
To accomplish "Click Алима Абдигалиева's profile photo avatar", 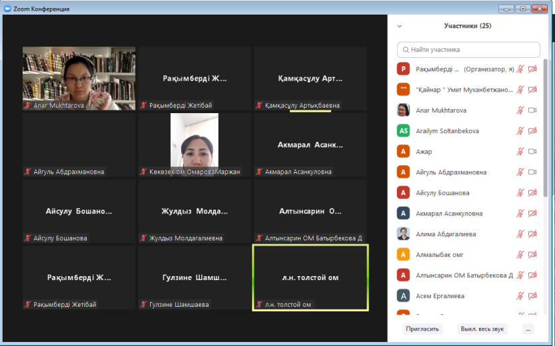I will pos(402,234).
